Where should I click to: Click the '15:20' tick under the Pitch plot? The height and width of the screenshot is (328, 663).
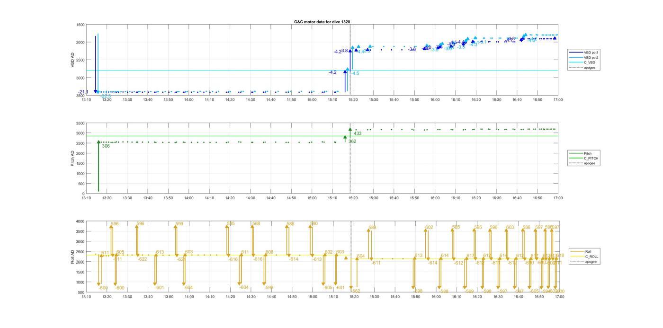click(353, 198)
